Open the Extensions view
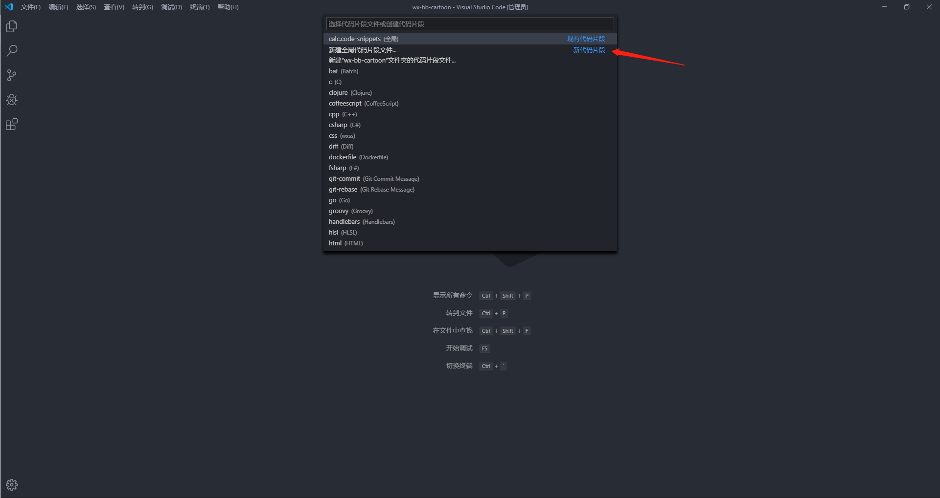 tap(12, 124)
